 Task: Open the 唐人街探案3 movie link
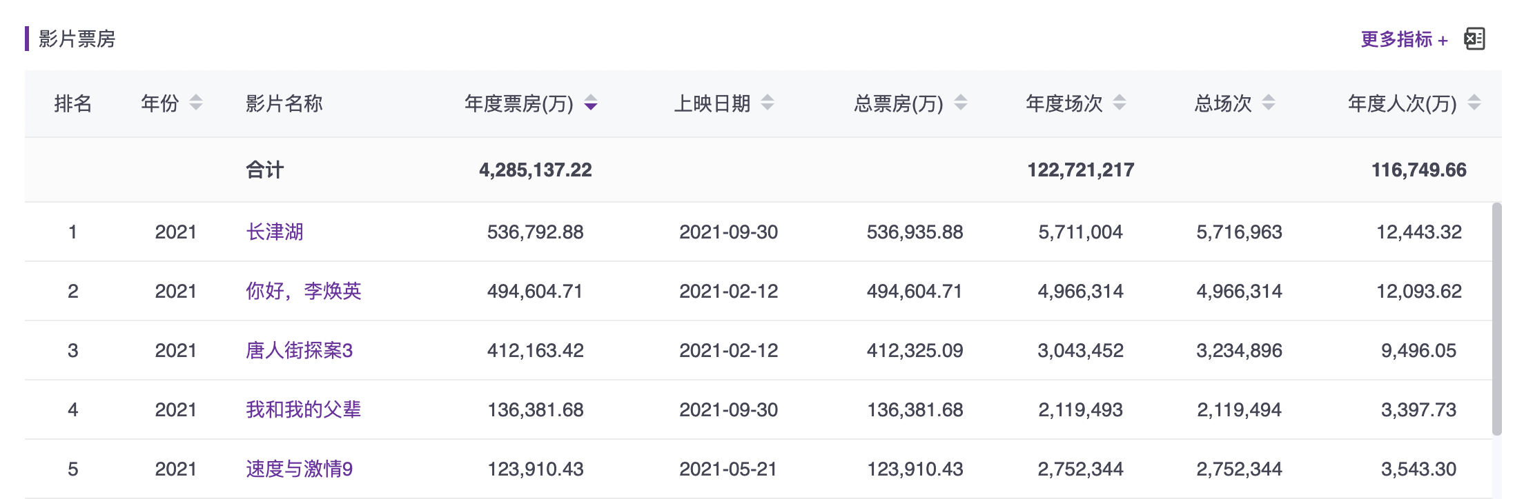click(299, 350)
